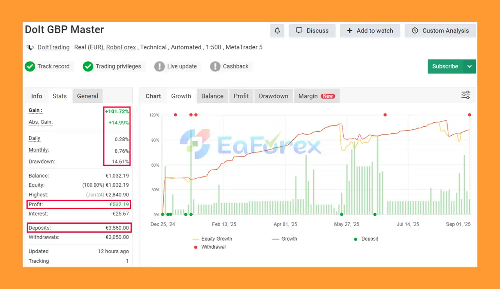This screenshot has width=500, height=289.
Task: Switch to the Profit chart tab
Action: 241,96
